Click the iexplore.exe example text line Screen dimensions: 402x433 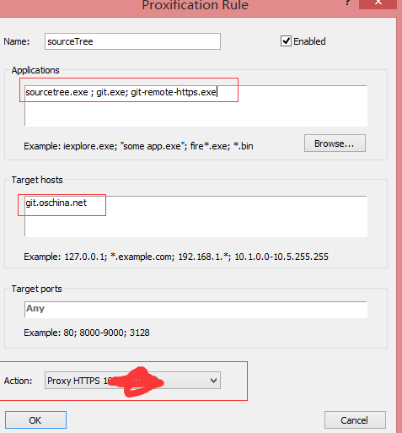click(x=138, y=146)
